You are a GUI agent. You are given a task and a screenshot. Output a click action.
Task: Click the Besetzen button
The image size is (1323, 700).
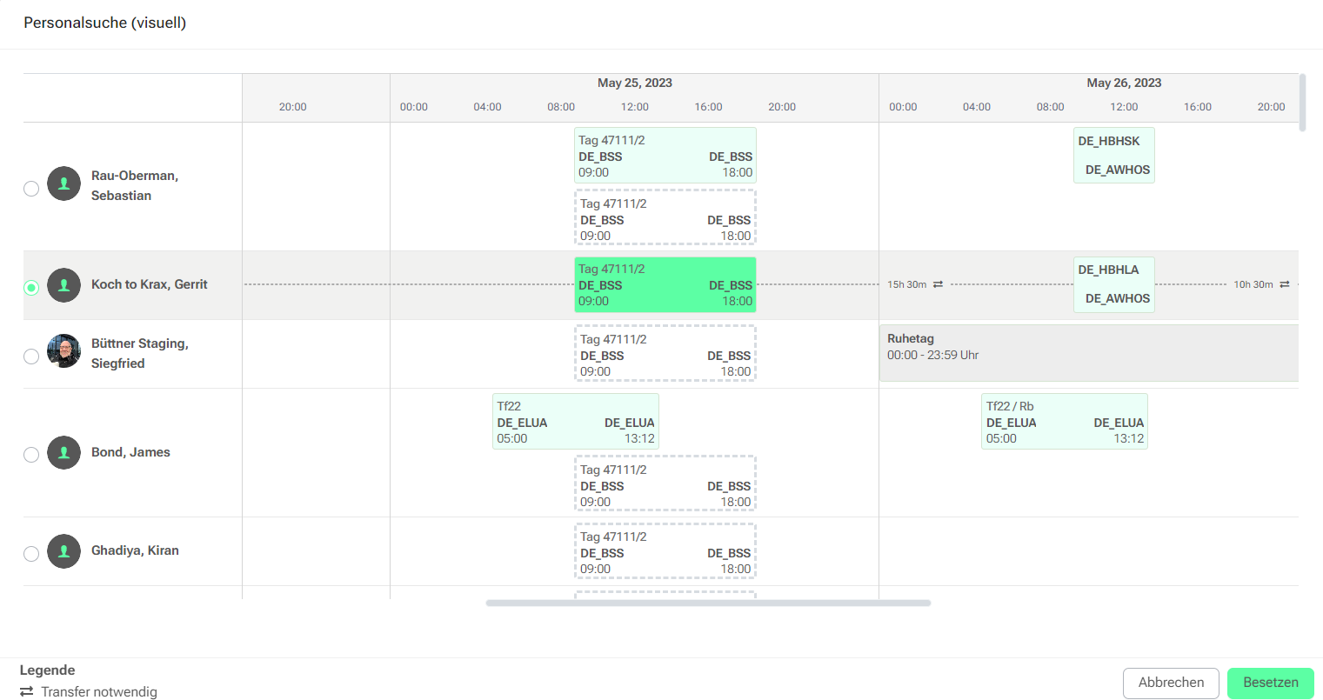pos(1270,683)
